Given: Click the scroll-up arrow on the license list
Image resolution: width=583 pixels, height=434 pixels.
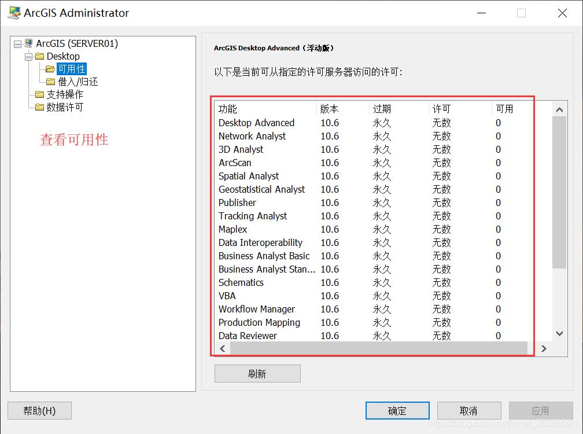Looking at the screenshot, I should pyautogui.click(x=559, y=108).
